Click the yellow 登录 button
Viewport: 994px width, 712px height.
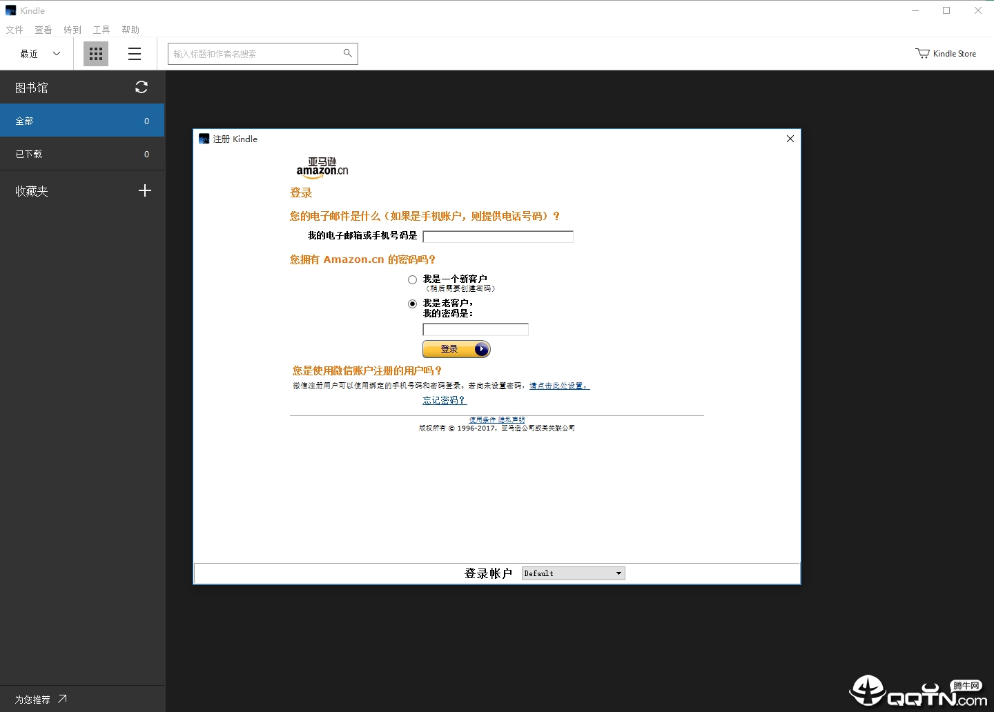coord(456,349)
